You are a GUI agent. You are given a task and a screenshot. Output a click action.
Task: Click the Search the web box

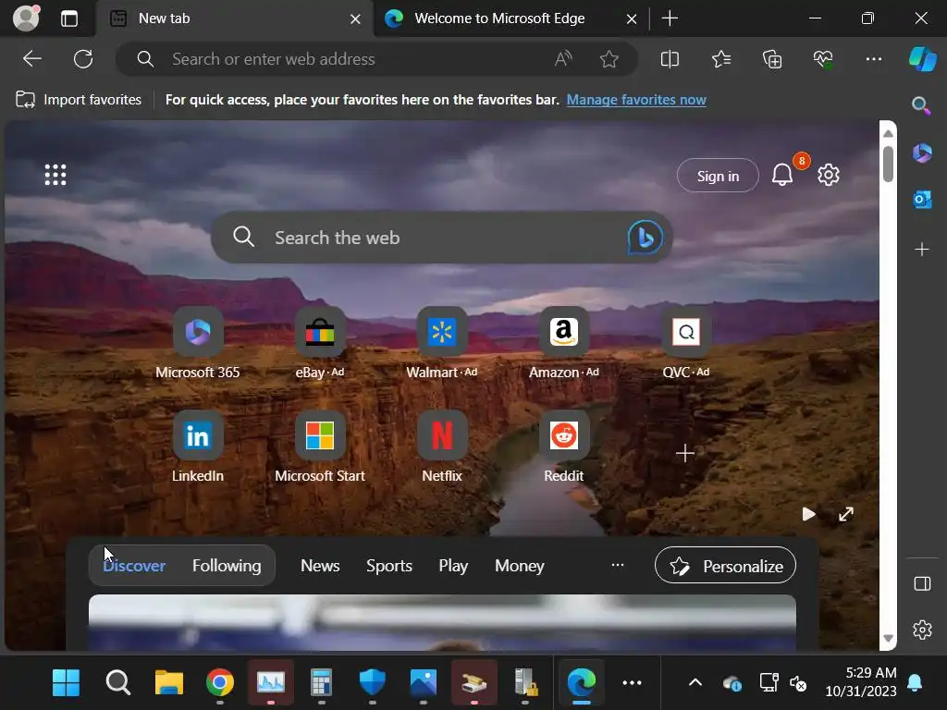point(441,238)
